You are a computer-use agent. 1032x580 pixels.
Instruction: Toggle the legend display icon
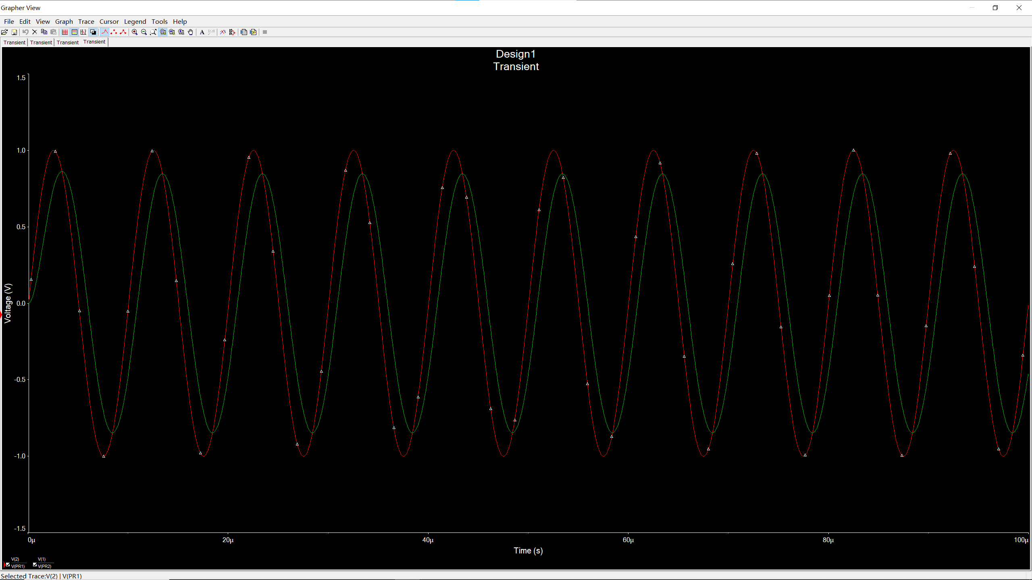74,32
